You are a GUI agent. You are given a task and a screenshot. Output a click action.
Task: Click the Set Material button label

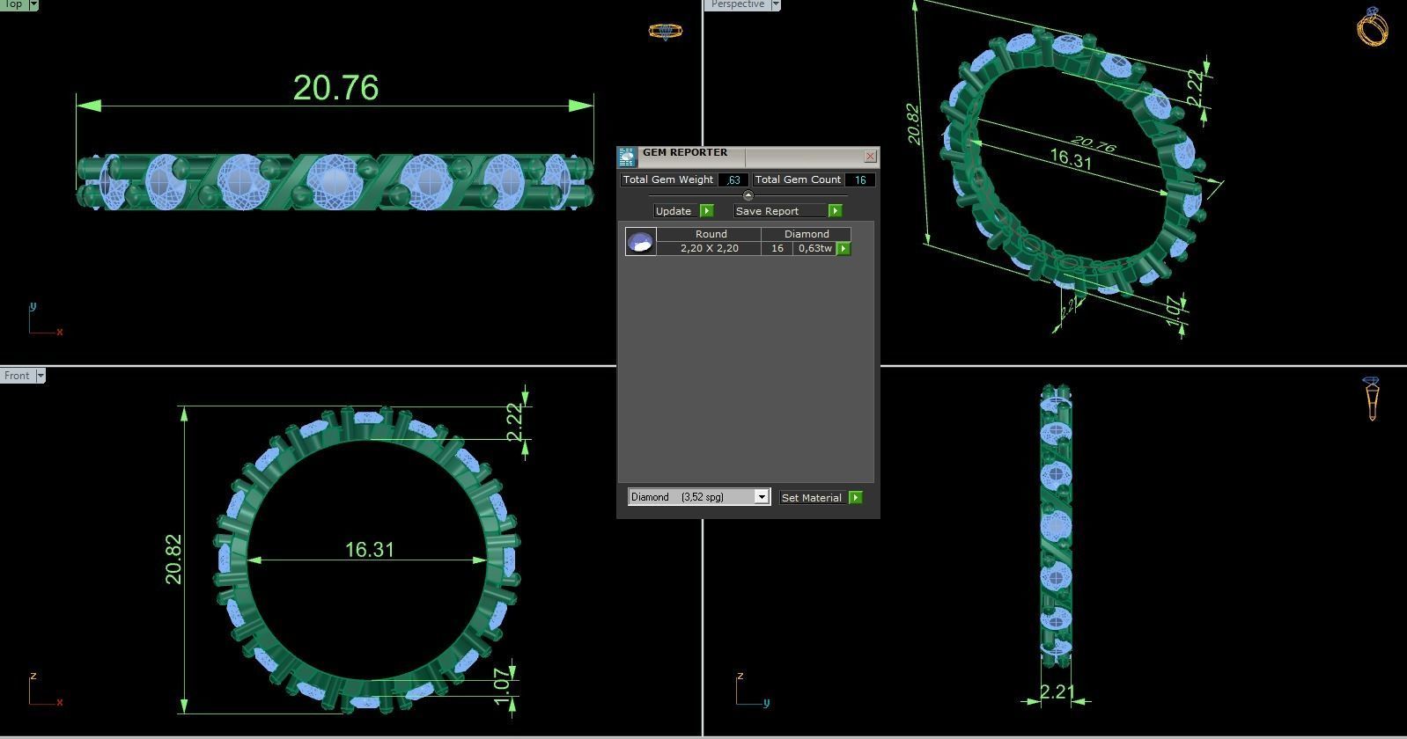pyautogui.click(x=814, y=498)
